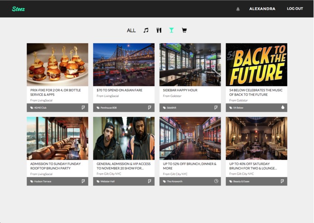
Task: Click the 40/40 Club venue tag
Action: point(38,107)
